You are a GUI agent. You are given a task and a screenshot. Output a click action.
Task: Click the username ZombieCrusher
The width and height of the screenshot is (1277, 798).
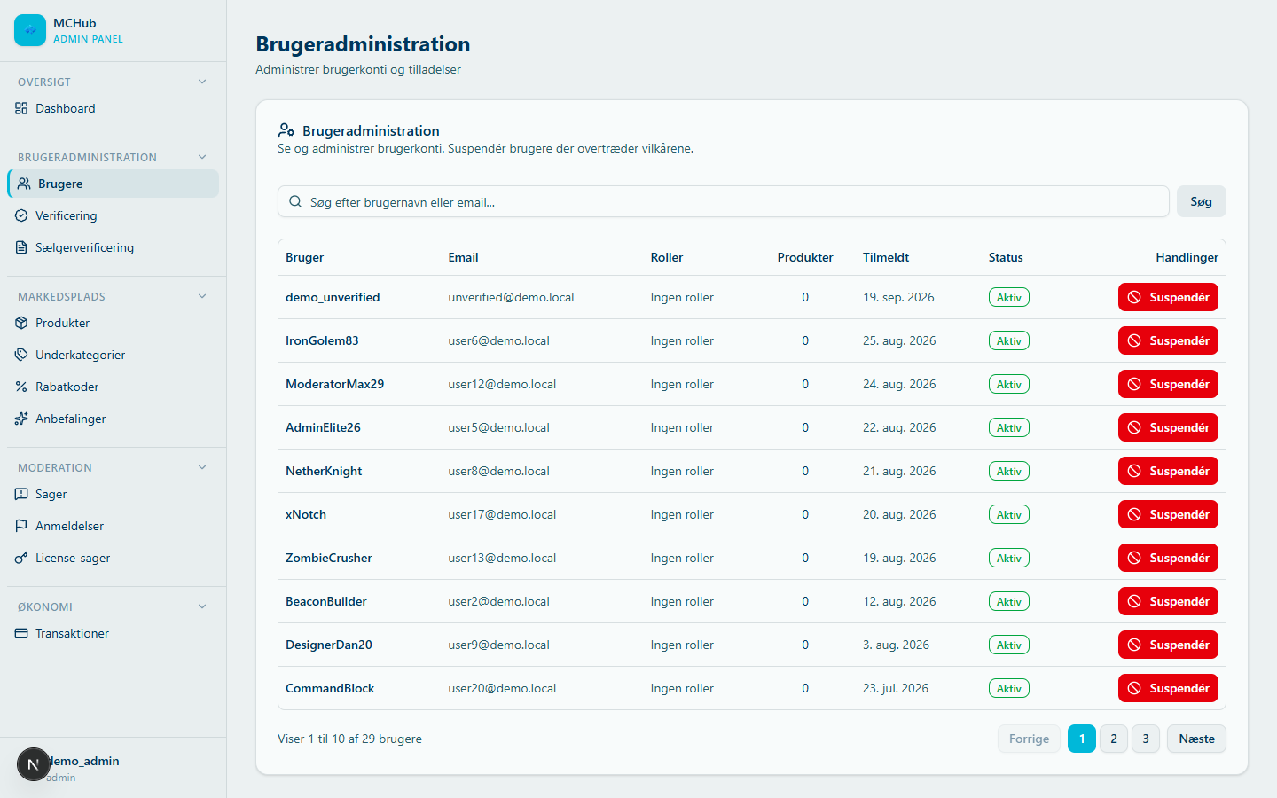(x=329, y=558)
